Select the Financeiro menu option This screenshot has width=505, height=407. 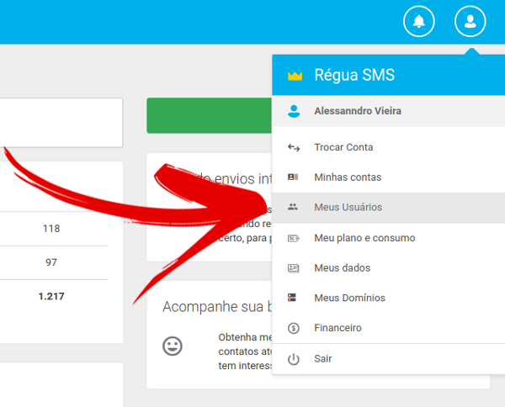click(x=338, y=328)
